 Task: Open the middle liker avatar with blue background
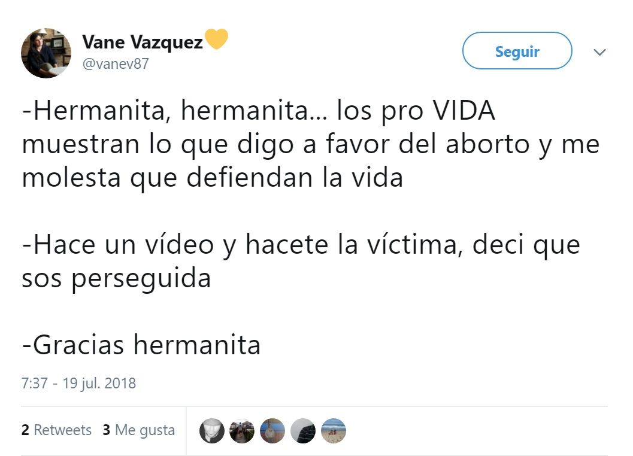(272, 431)
